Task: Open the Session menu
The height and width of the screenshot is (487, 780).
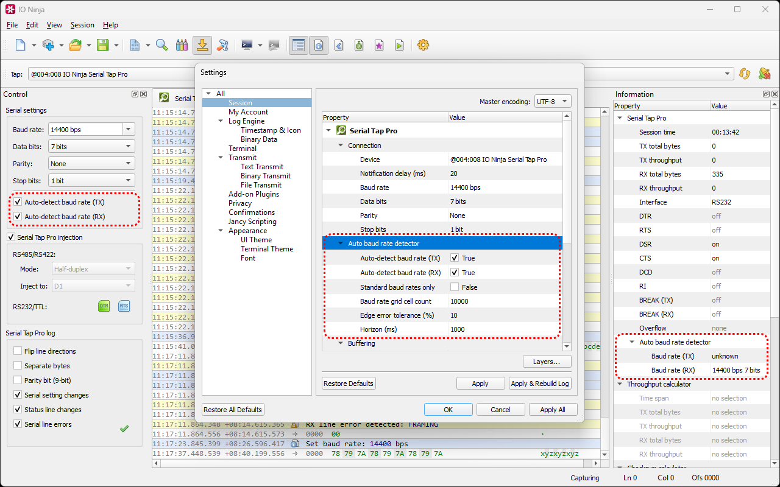Action: pyautogui.click(x=82, y=25)
